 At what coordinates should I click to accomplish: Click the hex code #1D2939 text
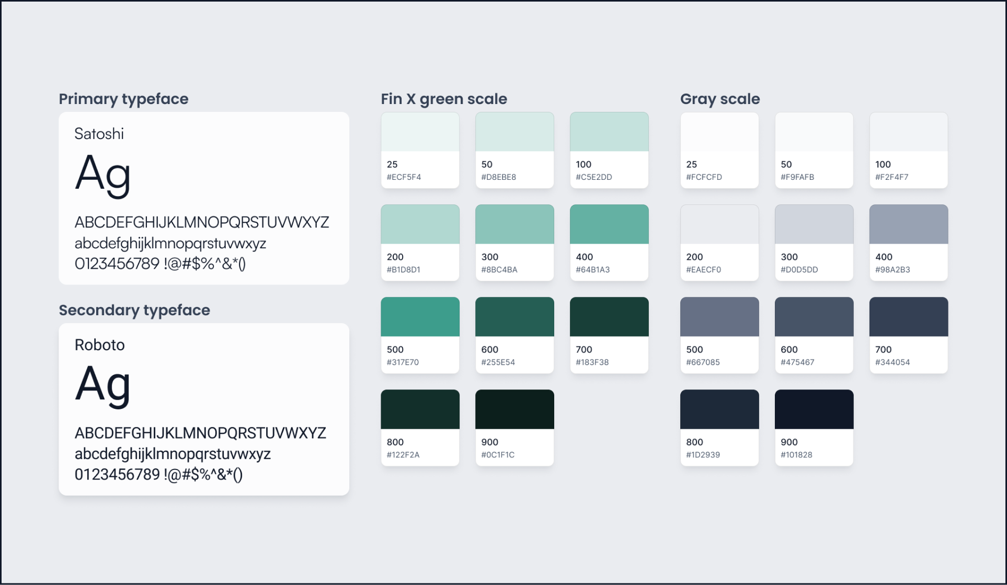pyautogui.click(x=703, y=455)
